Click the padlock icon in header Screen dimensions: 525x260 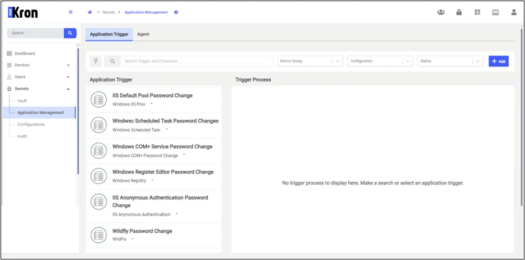point(459,12)
